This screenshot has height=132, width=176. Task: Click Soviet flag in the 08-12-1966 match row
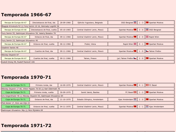click(147, 44)
